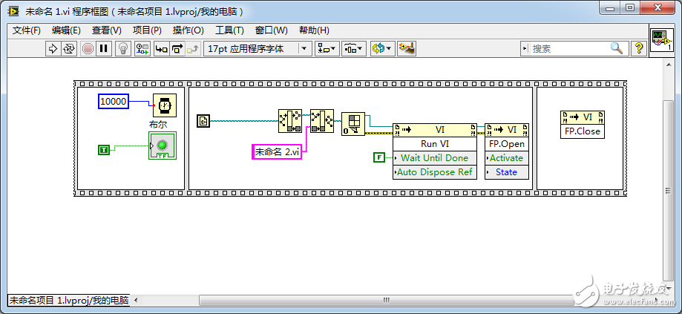
Task: Open Distribute Objects dropdown
Action: 354,48
